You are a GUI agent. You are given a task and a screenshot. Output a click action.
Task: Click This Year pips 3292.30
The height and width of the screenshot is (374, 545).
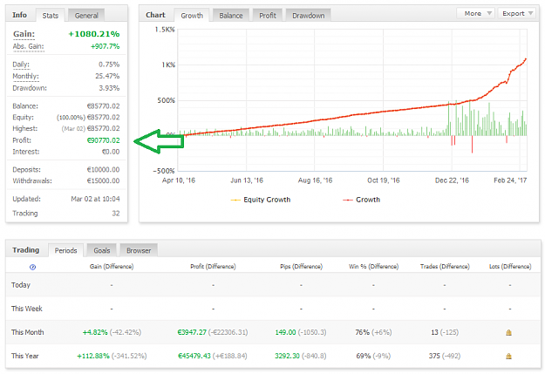[287, 356]
